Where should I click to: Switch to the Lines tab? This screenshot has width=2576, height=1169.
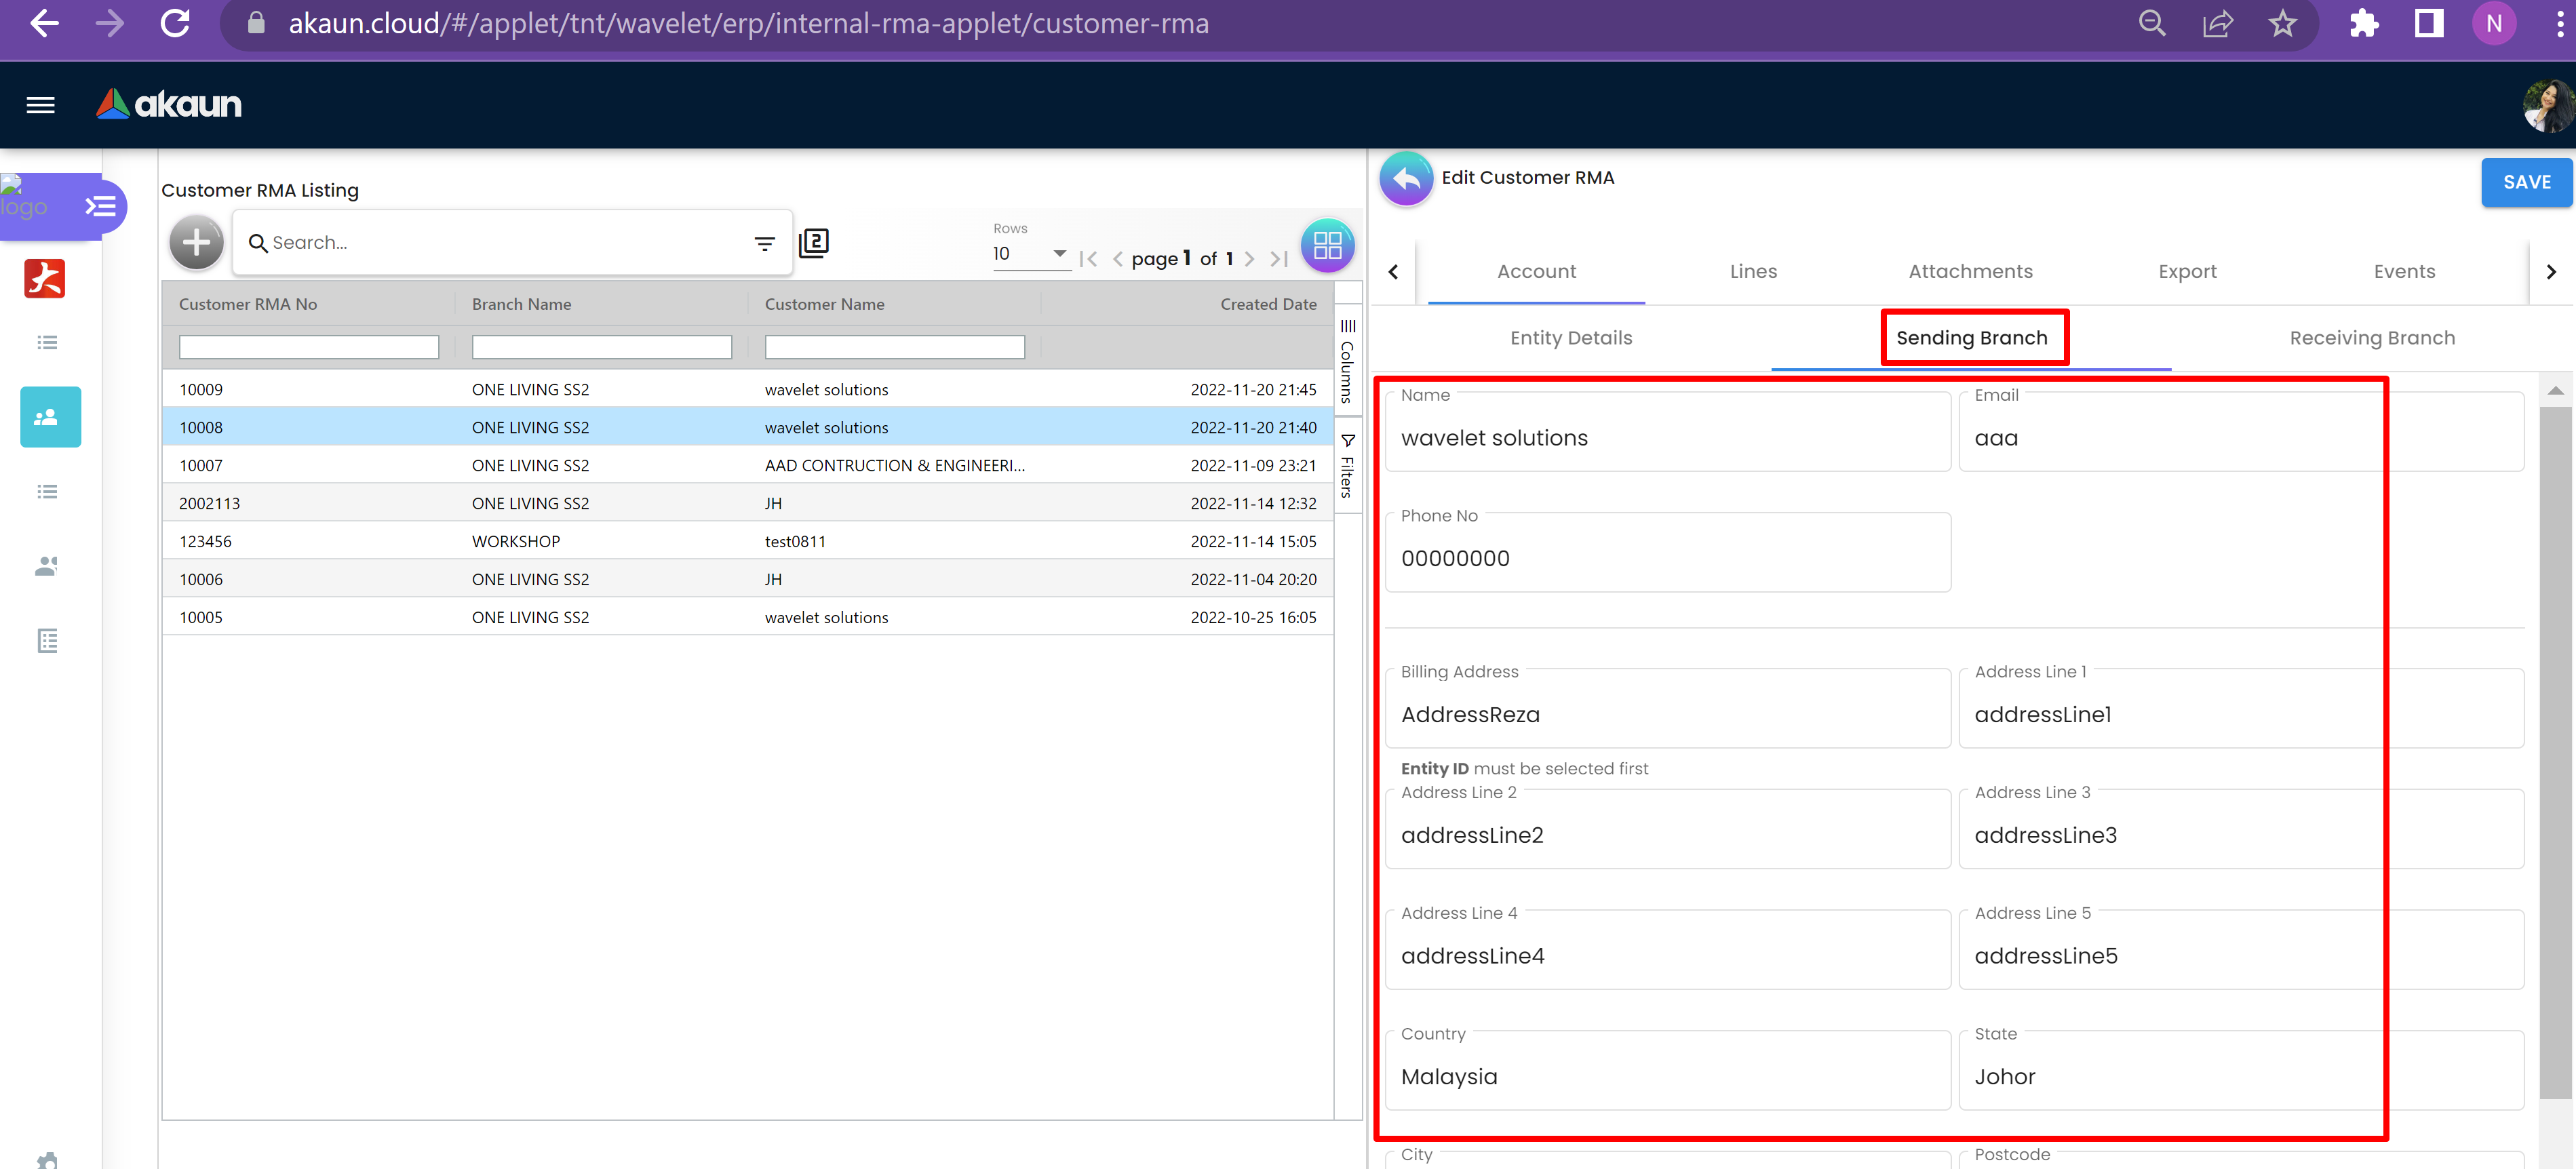(1753, 272)
